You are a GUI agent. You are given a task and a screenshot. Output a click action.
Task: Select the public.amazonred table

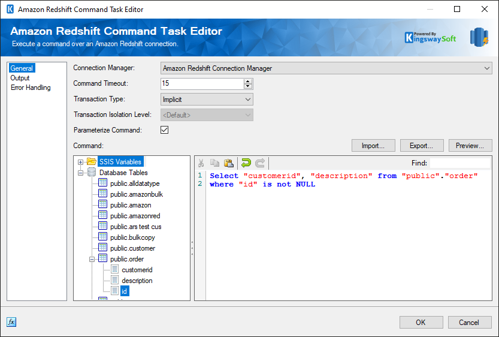(135, 216)
